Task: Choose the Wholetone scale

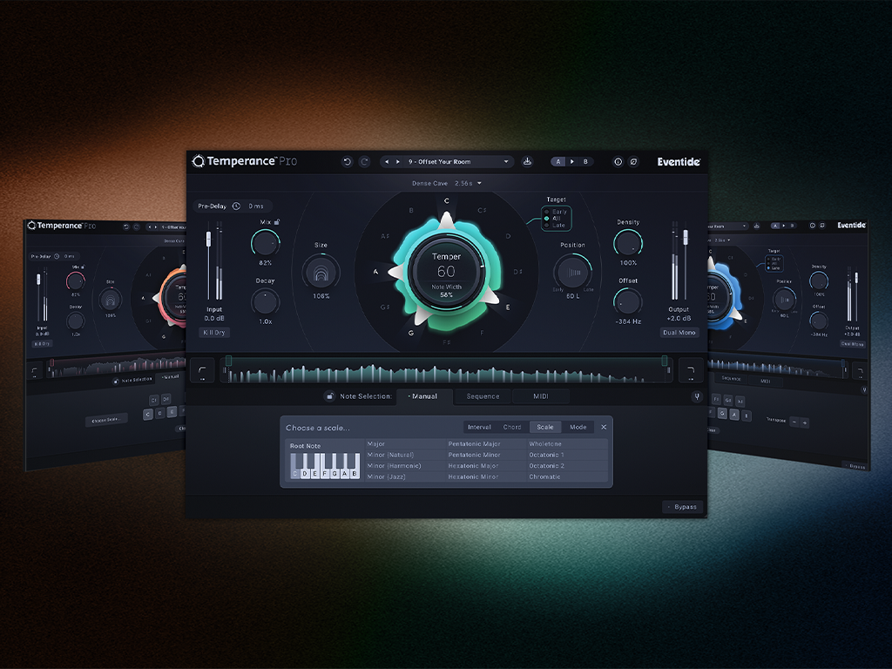Action: 567,443
